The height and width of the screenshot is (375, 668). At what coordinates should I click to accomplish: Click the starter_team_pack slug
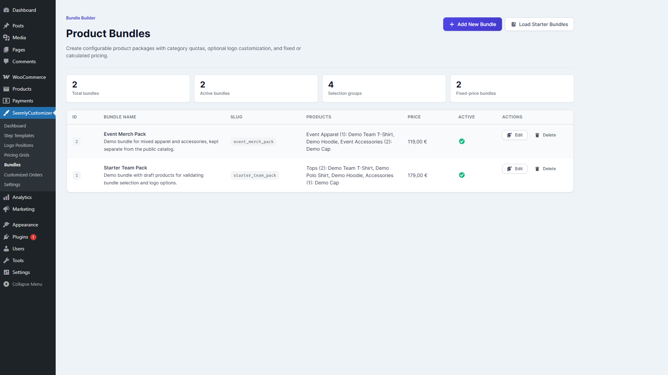pyautogui.click(x=255, y=175)
